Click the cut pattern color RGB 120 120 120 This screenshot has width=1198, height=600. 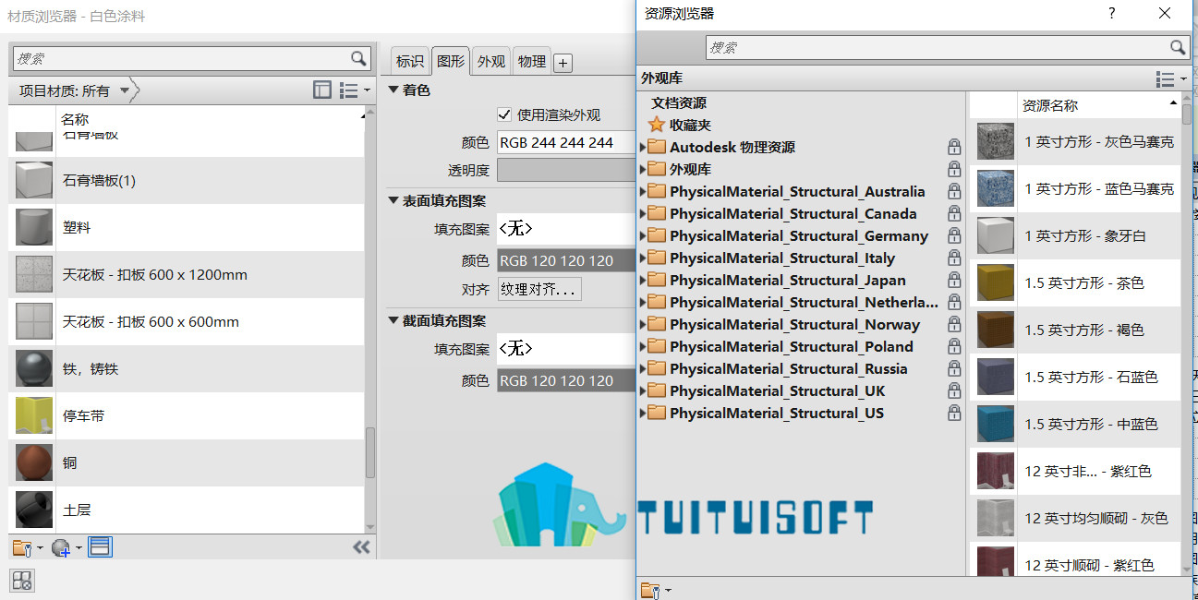566,380
